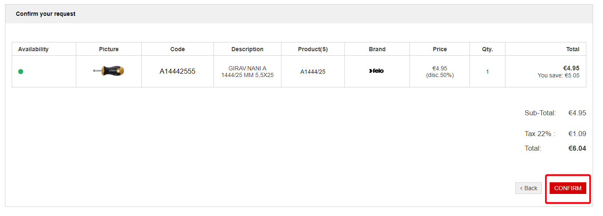Click the Availability column header
The height and width of the screenshot is (216, 603).
[33, 49]
